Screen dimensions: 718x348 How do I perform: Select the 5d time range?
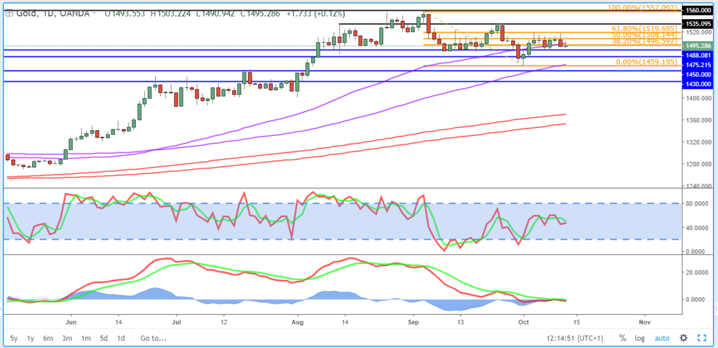point(104,338)
